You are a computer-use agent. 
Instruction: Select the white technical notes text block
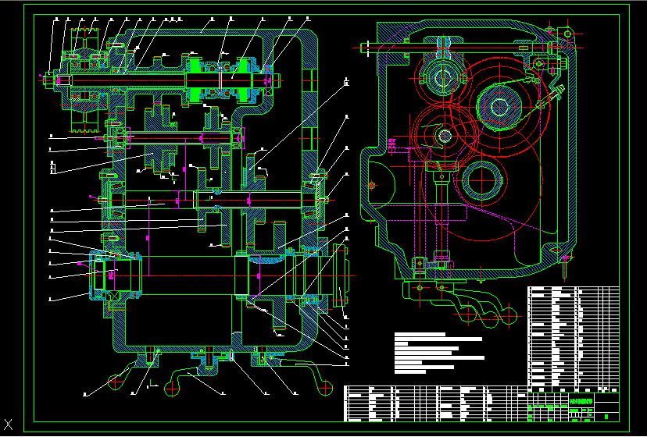pyautogui.click(x=439, y=353)
